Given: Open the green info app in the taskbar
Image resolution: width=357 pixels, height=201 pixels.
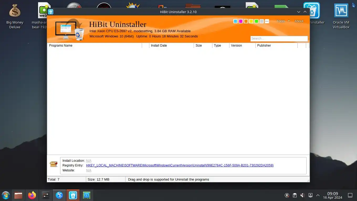Looking at the screenshot, I should pyautogui.click(x=87, y=195).
